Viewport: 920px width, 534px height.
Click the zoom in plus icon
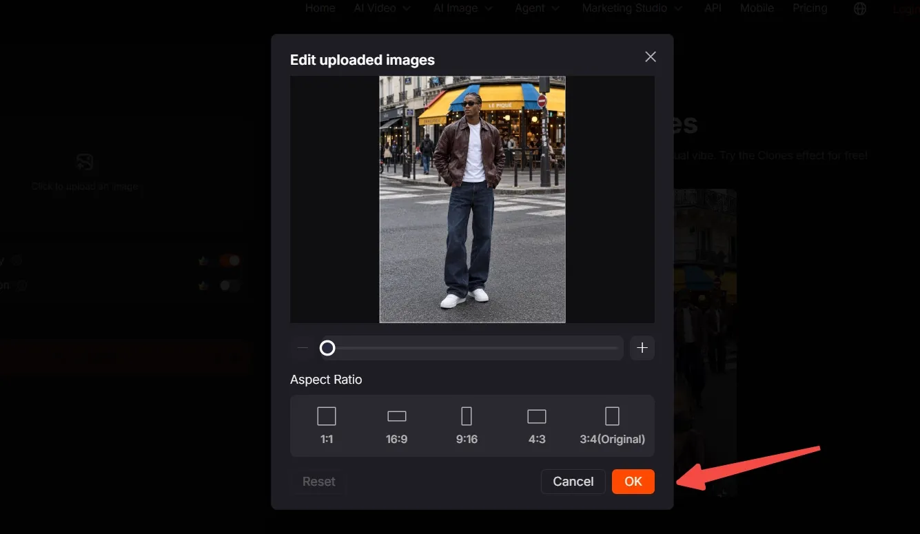click(x=642, y=348)
